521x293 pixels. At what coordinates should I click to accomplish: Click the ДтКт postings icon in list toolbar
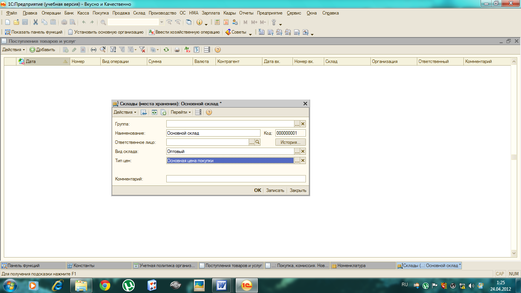coord(187,50)
